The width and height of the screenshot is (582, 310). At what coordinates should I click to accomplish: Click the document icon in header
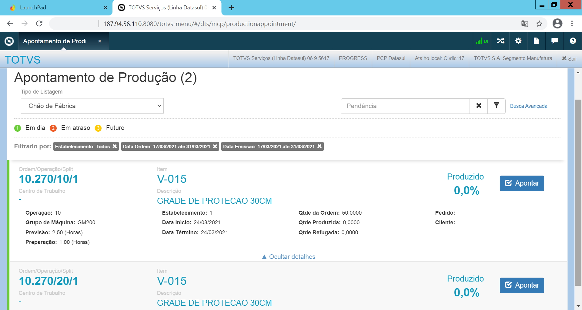(x=536, y=41)
